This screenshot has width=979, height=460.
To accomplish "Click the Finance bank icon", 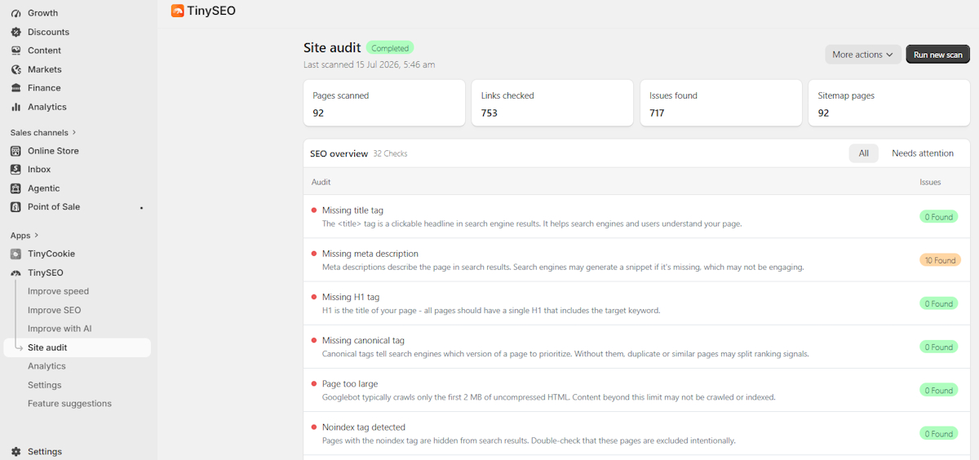I will click(16, 88).
